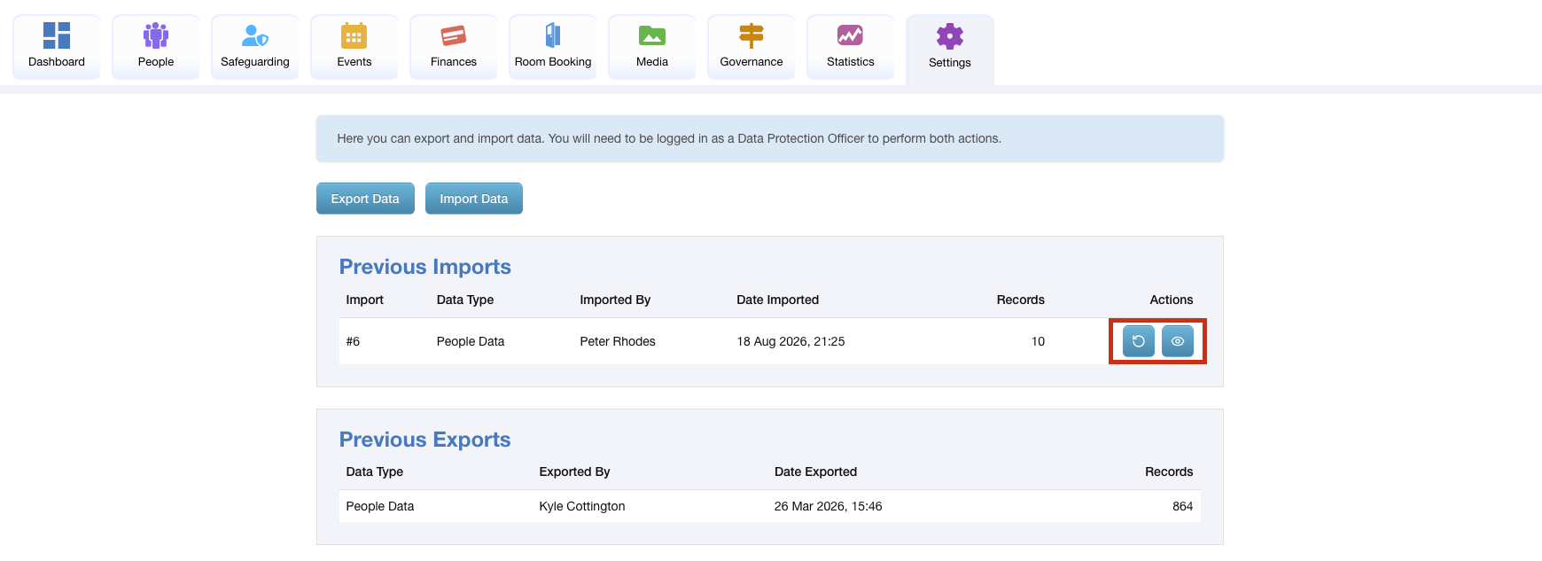Click "People Data" in the exports row
The image size is (1542, 561).
[x=380, y=506]
